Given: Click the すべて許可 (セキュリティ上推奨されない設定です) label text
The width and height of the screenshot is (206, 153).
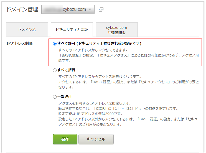Looking at the screenshot, I should tap(100, 44).
